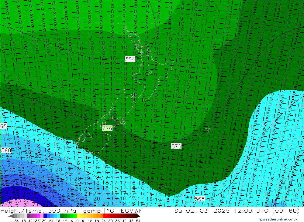
Task: Click the 'ECMWF' model name
Action: tap(131, 211)
